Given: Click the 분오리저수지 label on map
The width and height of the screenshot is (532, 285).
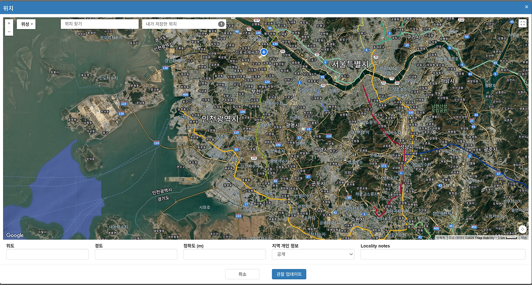Looking at the screenshot, I should (x=111, y=37).
